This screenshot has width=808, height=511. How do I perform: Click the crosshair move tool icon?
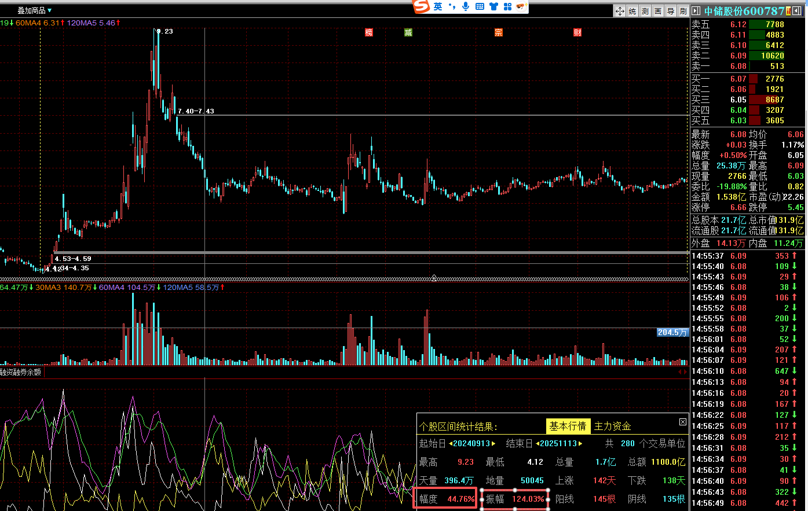tap(619, 11)
